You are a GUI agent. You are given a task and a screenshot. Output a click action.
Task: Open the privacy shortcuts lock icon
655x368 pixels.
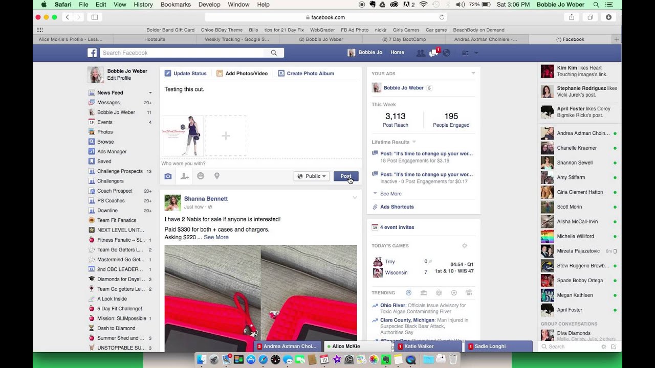tap(465, 53)
